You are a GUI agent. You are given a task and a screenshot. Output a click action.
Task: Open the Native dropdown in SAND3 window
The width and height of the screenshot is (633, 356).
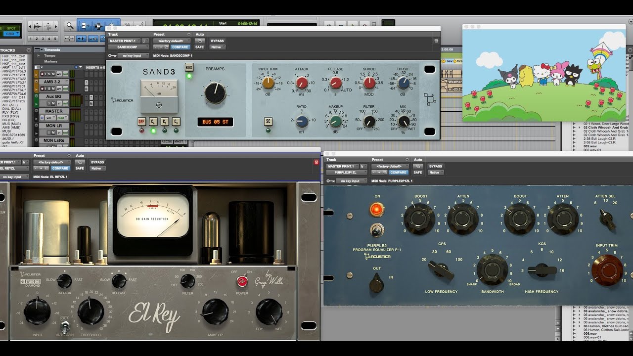tap(218, 47)
